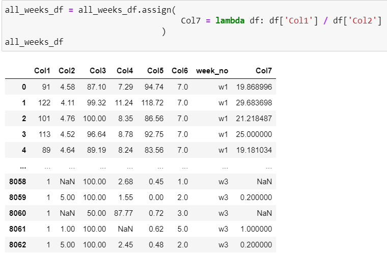Screen dimensions: 387x254
Task: Click the Col5 value 0.62
Action: click(x=156, y=229)
